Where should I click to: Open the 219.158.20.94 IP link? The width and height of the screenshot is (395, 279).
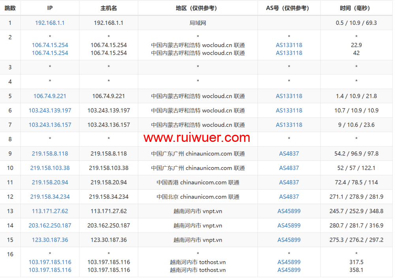tap(50, 182)
